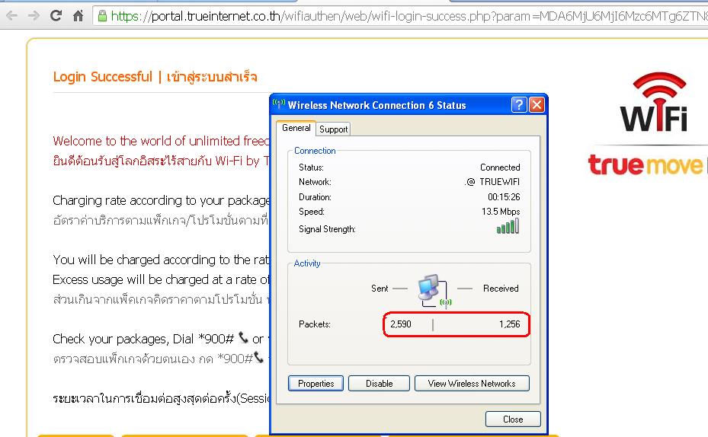This screenshot has width=708, height=437.
Task: Select the 'Signal Strength:' label
Action: (x=327, y=229)
